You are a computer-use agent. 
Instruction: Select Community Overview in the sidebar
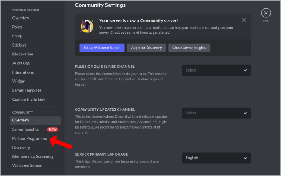click(x=35, y=120)
